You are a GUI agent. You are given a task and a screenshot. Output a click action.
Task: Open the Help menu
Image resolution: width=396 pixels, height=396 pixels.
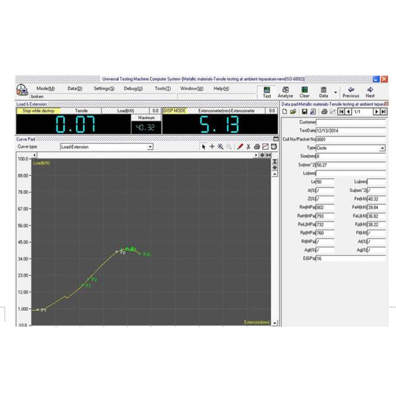221,88
